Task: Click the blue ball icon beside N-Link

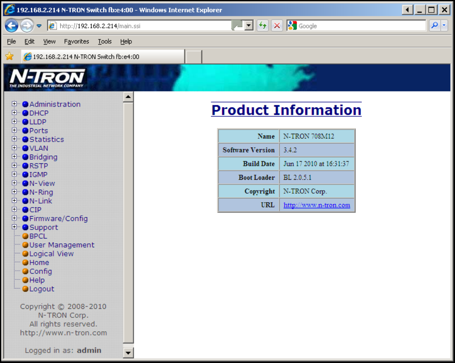Action: point(25,201)
